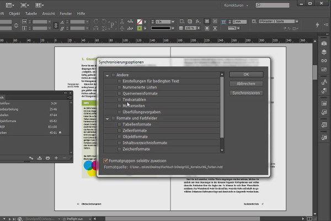Confirm the dialog with OK
The width and height of the screenshot is (331, 221).
click(246, 74)
